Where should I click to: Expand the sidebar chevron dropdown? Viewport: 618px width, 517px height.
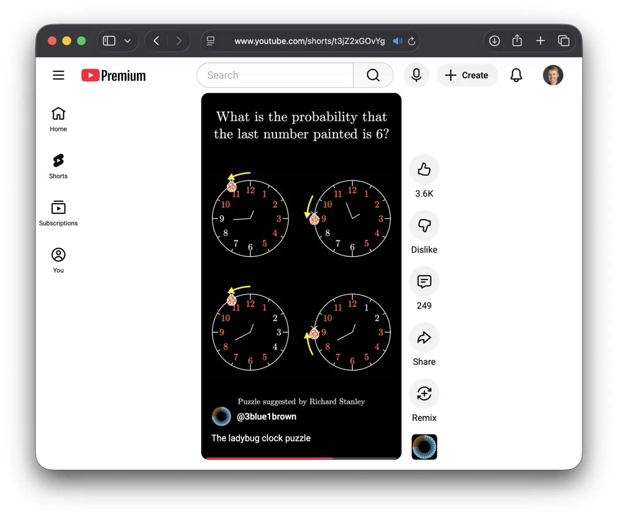pos(128,41)
